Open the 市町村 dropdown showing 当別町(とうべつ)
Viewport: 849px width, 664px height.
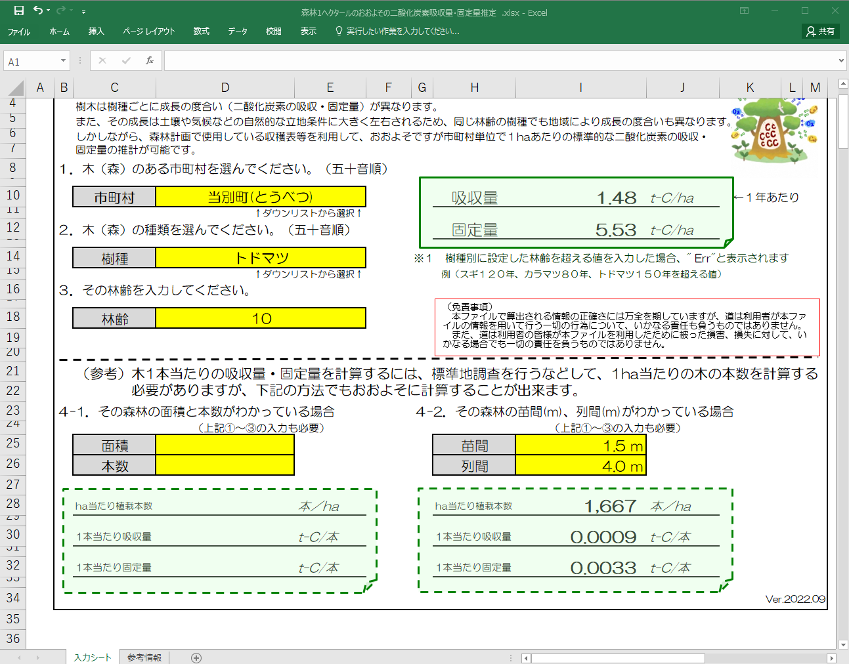[261, 196]
